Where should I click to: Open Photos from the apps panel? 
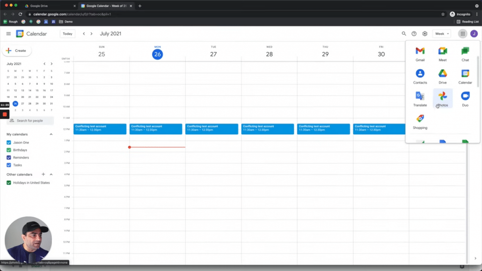click(x=443, y=99)
